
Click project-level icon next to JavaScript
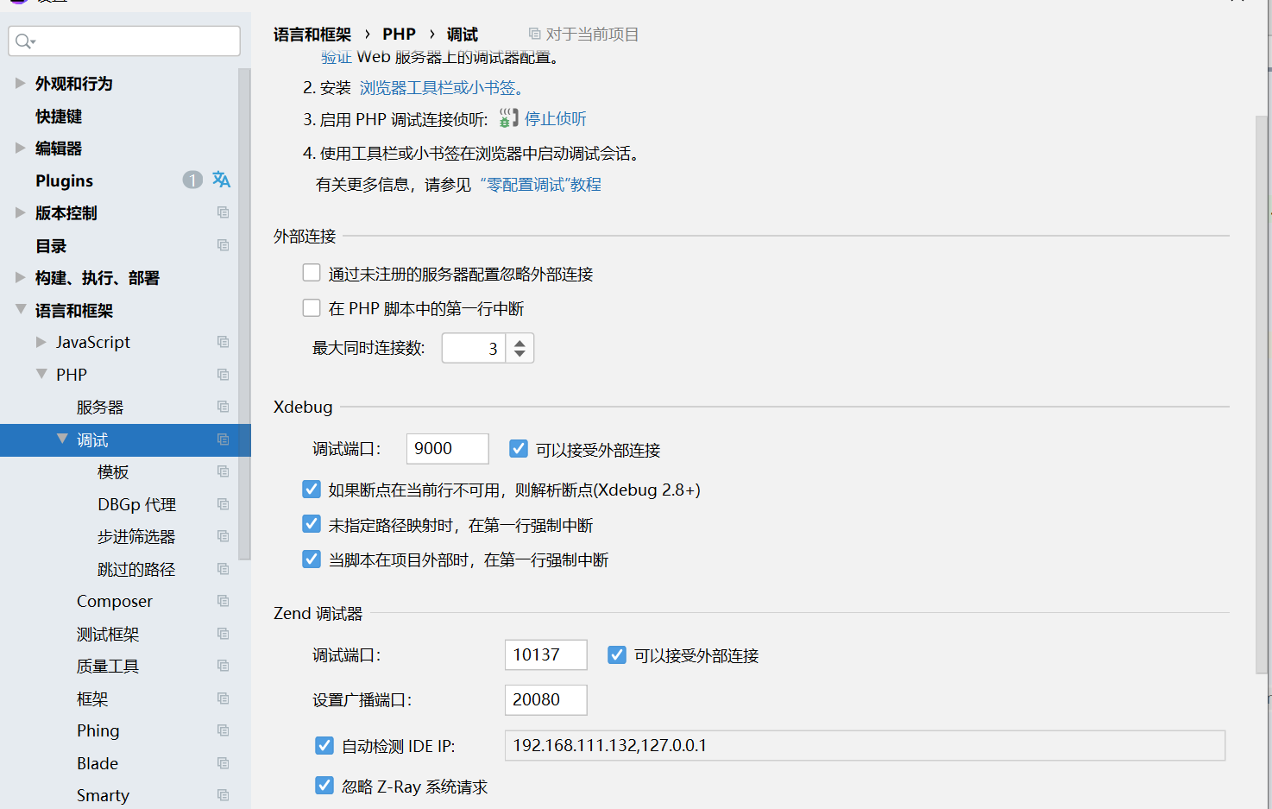coord(223,342)
